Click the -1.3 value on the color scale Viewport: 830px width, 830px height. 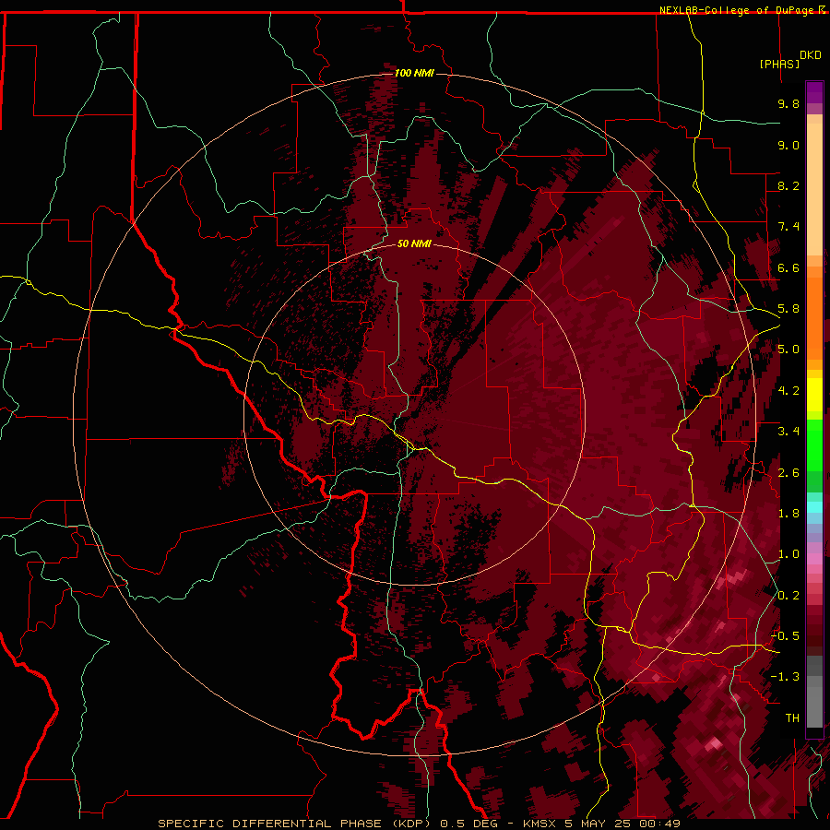click(785, 677)
